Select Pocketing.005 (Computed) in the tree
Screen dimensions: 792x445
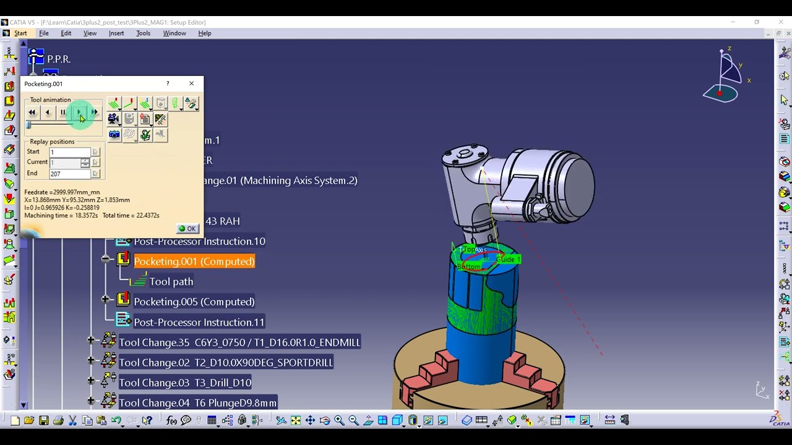tap(194, 302)
